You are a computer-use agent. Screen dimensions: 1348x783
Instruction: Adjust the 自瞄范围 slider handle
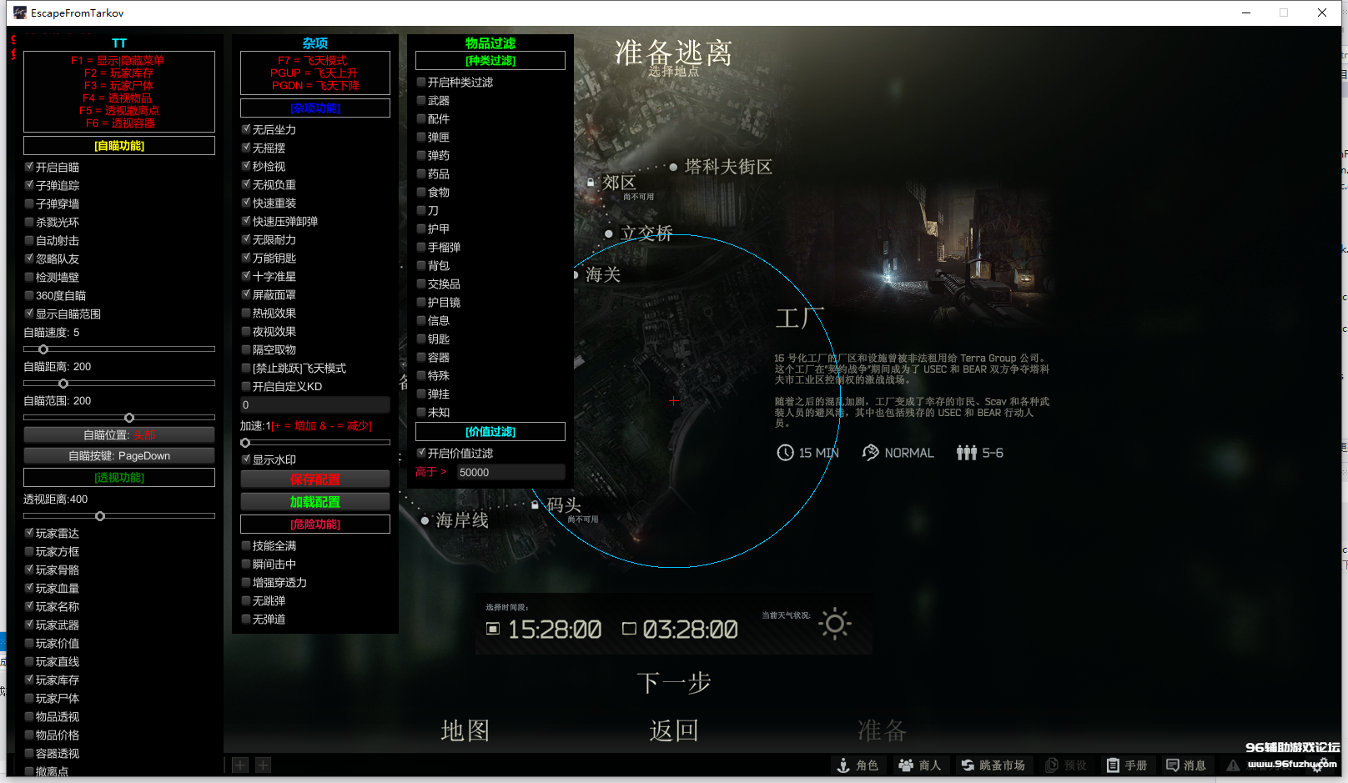[x=129, y=418]
